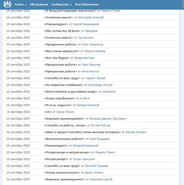Open the Книги dropdown menu
Viewport: 184px width, 185px height.
(21, 5)
